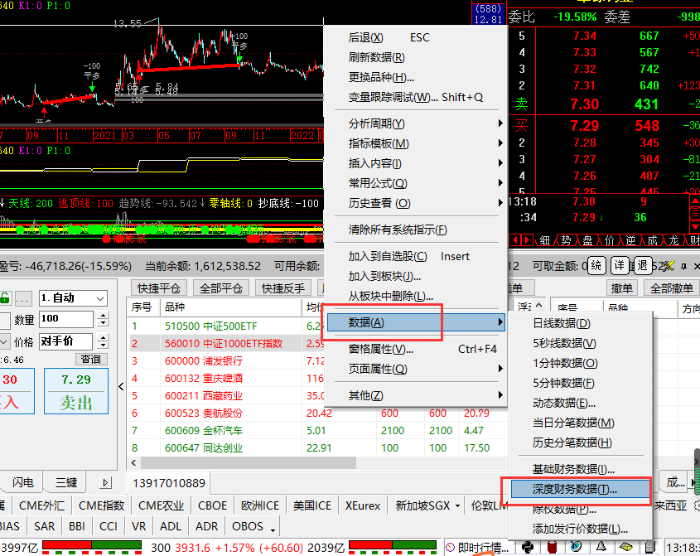Switch to the 三键 tab

(x=66, y=482)
